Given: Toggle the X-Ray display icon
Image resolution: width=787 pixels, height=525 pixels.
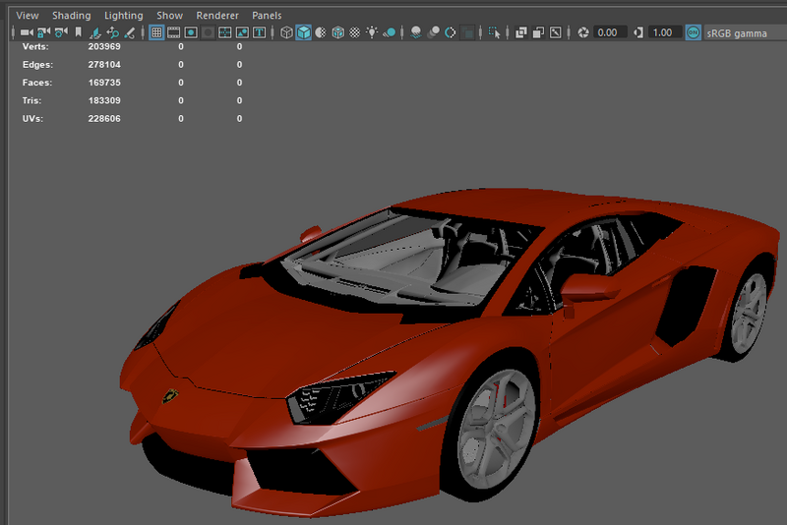Looking at the screenshot, I should [x=521, y=32].
